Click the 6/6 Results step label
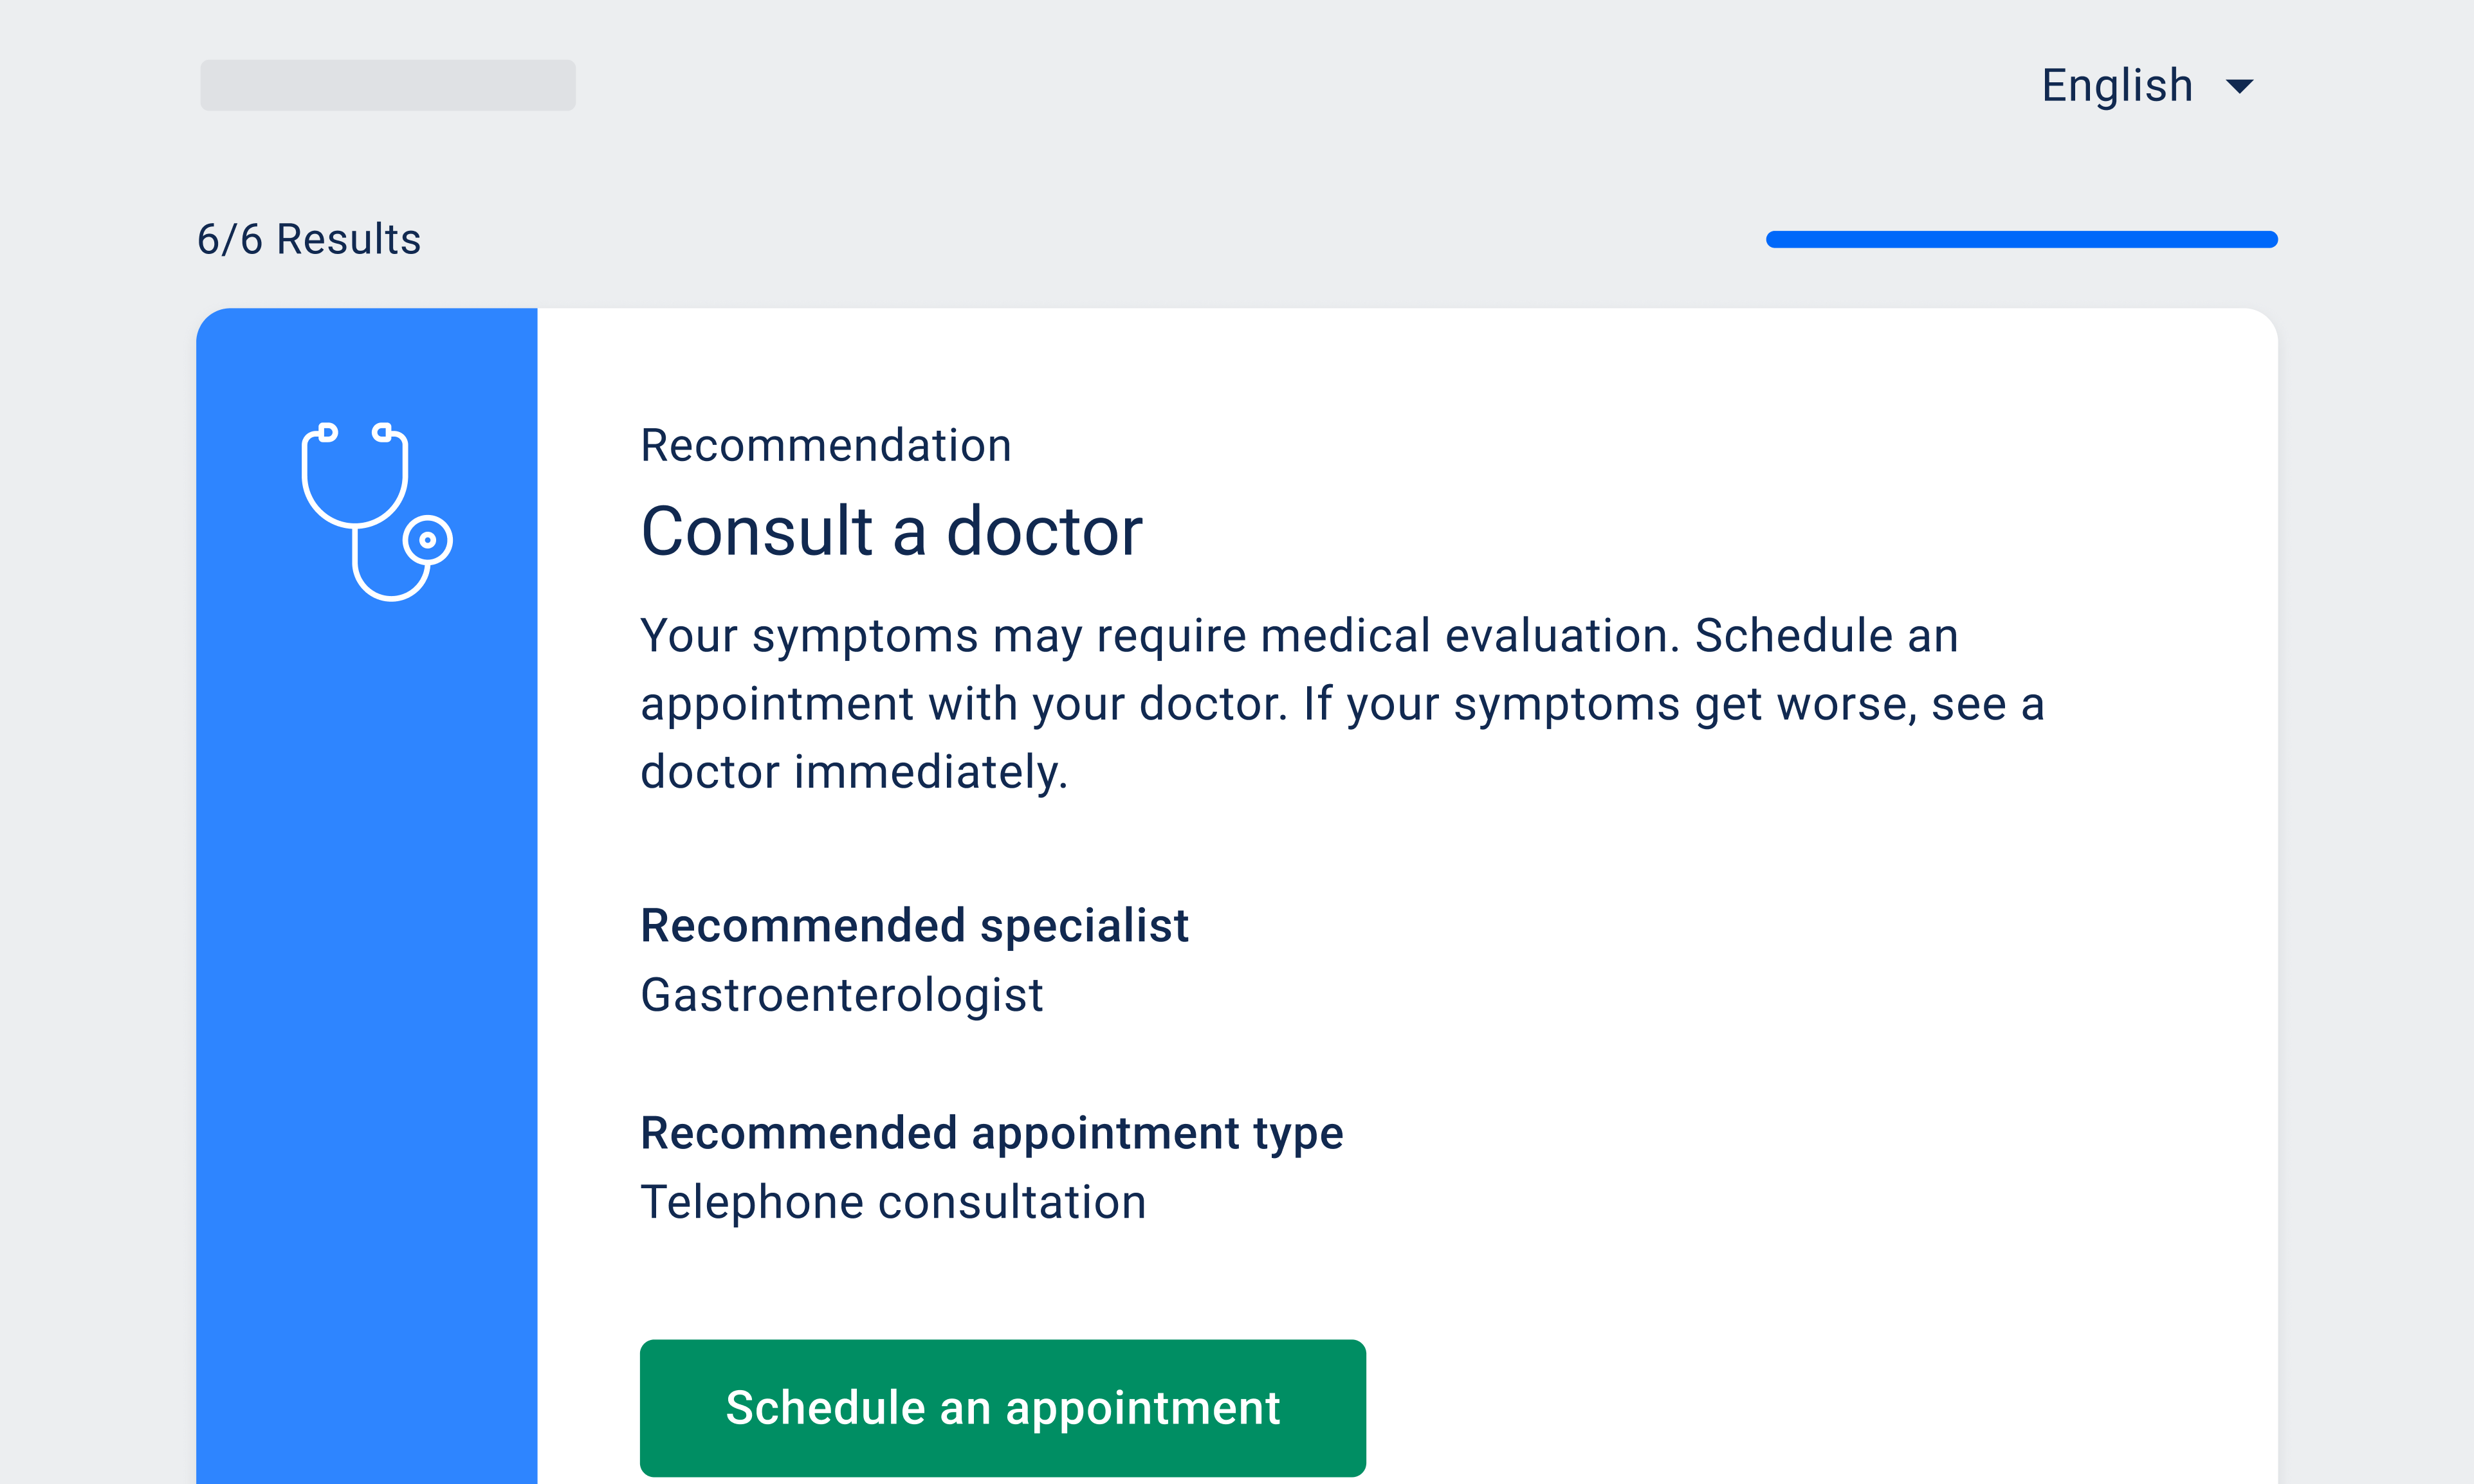The image size is (2474, 1484). [309, 240]
